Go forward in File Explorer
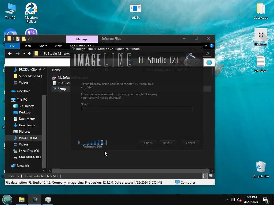 [18, 54]
